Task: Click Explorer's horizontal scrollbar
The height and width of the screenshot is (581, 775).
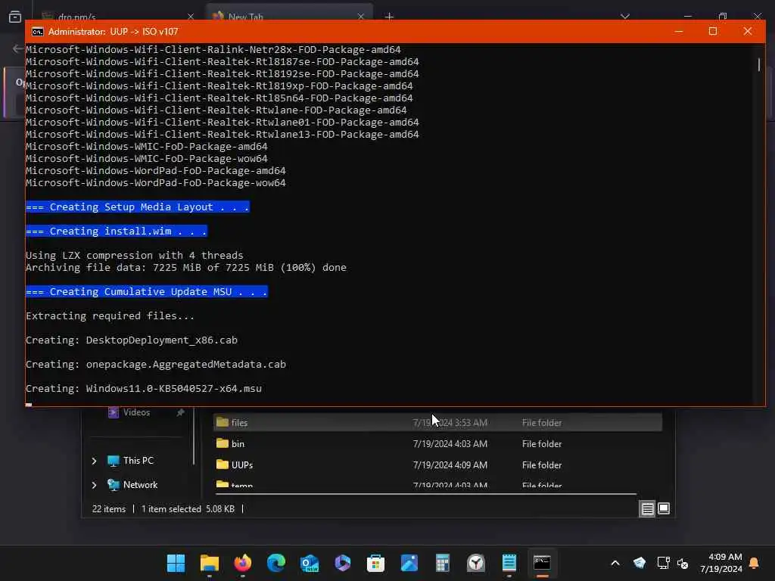Action: click(425, 493)
